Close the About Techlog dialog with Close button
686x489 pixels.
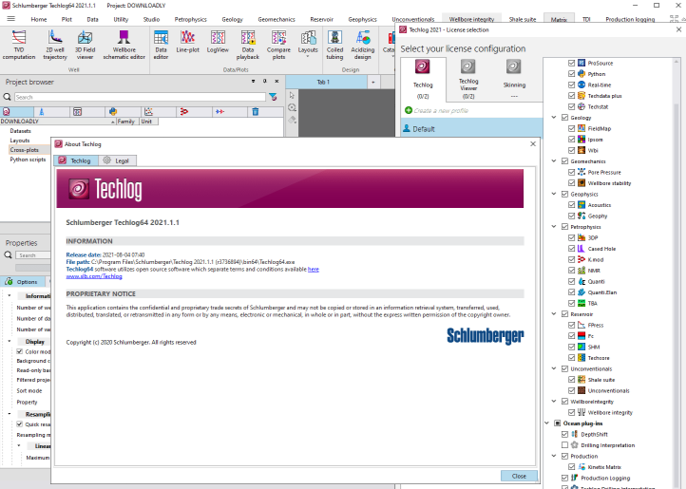tap(518, 476)
